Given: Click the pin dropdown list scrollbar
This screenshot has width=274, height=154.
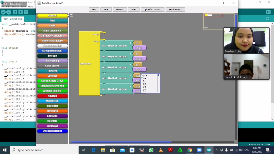Looking at the screenshot, I should [158, 83].
